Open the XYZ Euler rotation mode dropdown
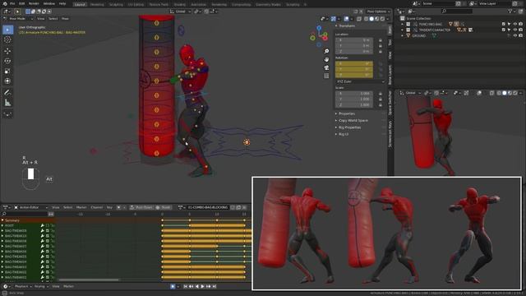 [x=360, y=81]
